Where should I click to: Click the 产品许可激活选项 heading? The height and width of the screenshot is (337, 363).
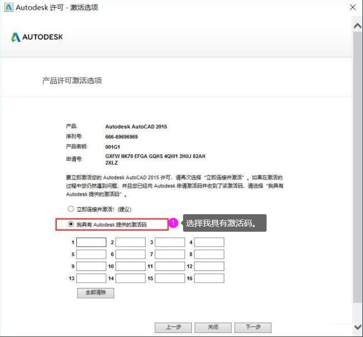72,81
